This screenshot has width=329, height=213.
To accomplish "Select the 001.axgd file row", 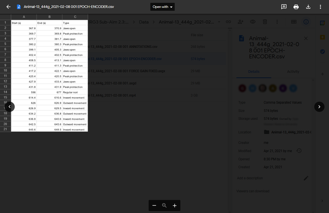I will [x=157, y=83].
